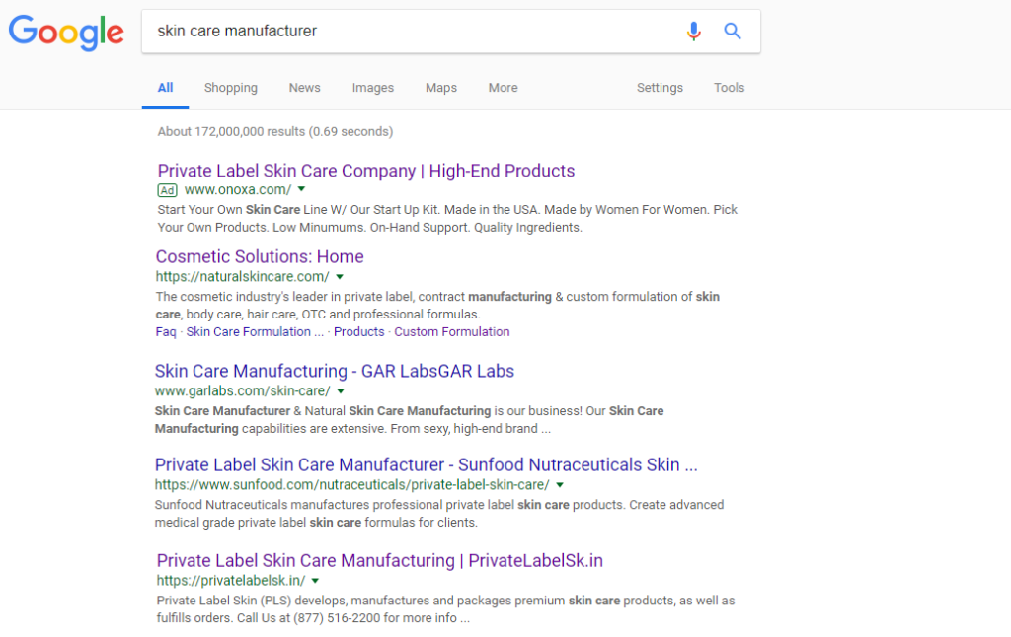Open 'Skin Care Manufacturing - GAR Labs' result
The image size is (1011, 637).
click(334, 371)
